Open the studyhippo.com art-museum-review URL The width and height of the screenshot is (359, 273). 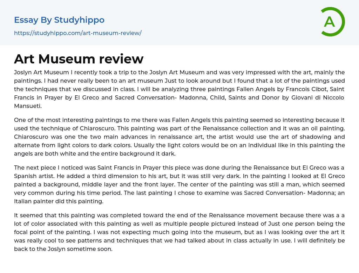(77, 33)
